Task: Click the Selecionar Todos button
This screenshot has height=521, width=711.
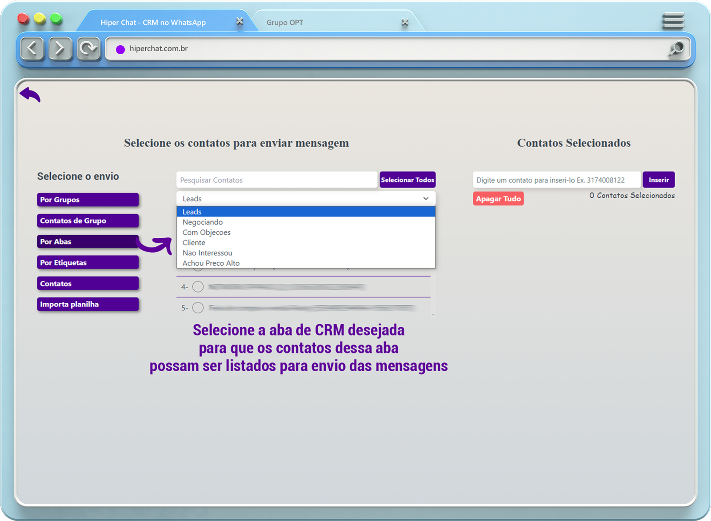Action: (x=407, y=180)
